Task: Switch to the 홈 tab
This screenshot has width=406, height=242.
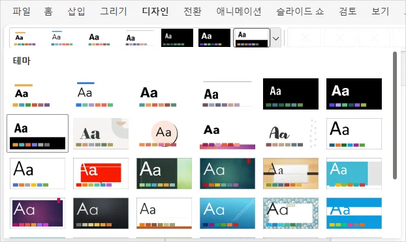Action: pos(48,11)
